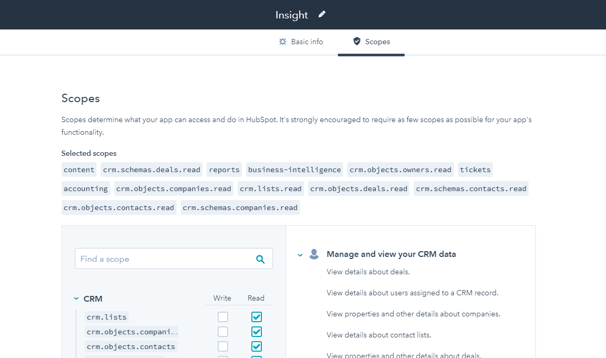Disable Read access for crm.objects.contacts

point(256,346)
